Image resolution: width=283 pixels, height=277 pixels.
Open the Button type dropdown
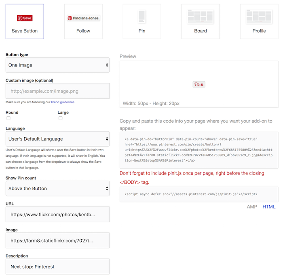click(x=57, y=65)
